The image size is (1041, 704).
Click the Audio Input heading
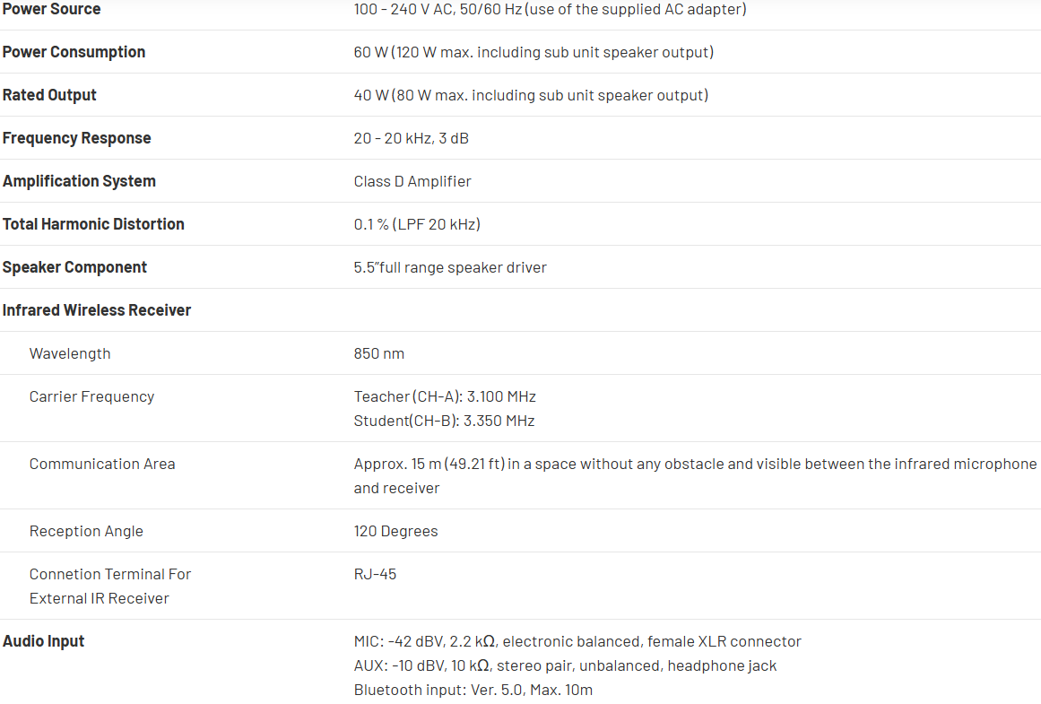(43, 641)
